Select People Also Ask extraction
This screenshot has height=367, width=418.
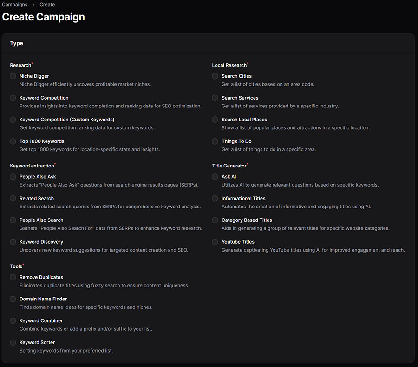[13, 177]
